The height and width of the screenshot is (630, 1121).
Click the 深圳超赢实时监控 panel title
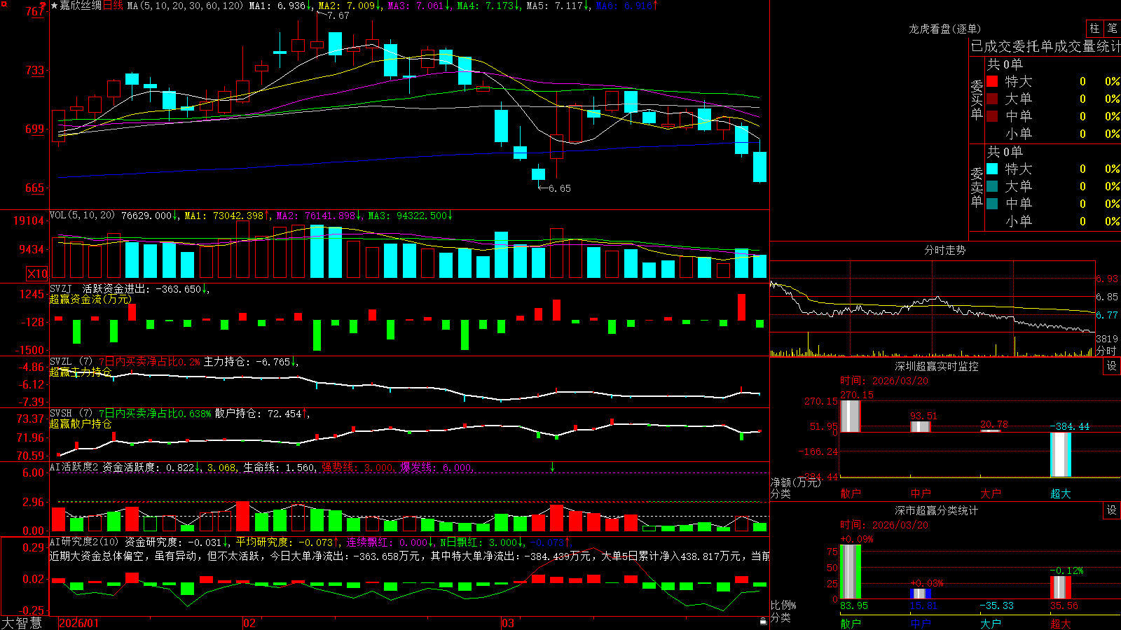[x=936, y=366]
